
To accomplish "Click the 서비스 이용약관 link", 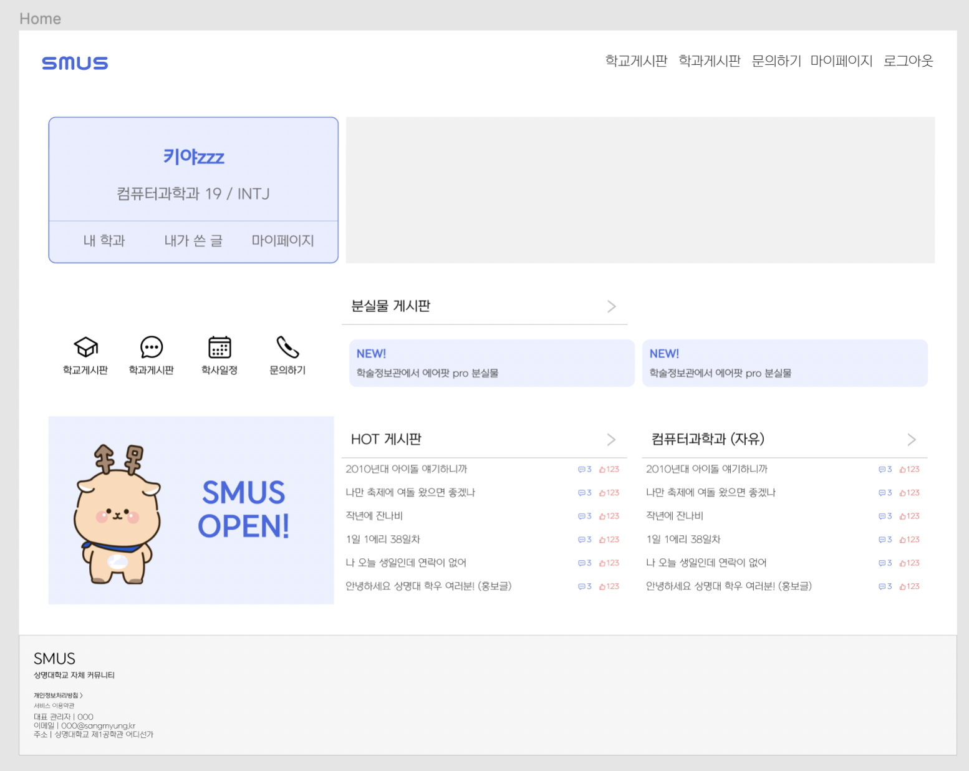I will click(55, 706).
